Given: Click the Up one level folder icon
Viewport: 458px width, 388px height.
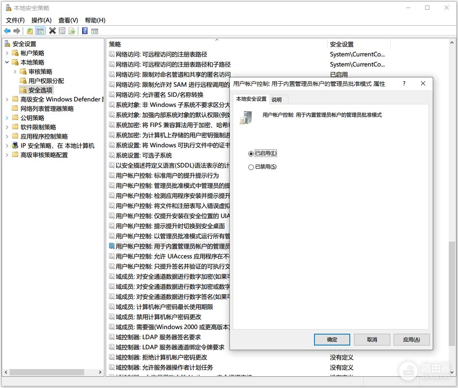Looking at the screenshot, I should pos(30,31).
